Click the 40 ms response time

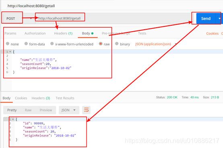pos(194,97)
